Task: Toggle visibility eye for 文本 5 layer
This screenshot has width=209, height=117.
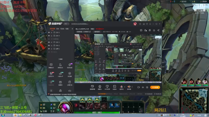Action: click(x=49, y=32)
